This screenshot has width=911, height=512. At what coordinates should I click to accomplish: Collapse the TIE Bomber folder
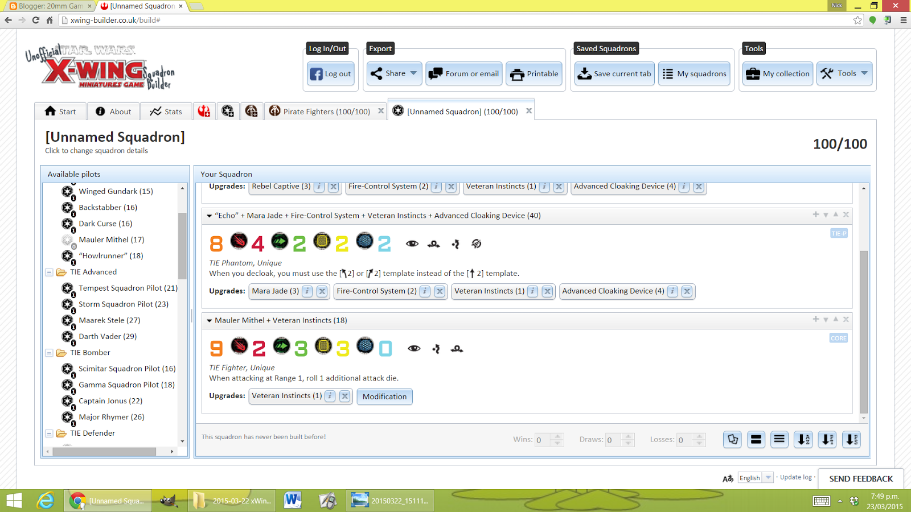49,353
